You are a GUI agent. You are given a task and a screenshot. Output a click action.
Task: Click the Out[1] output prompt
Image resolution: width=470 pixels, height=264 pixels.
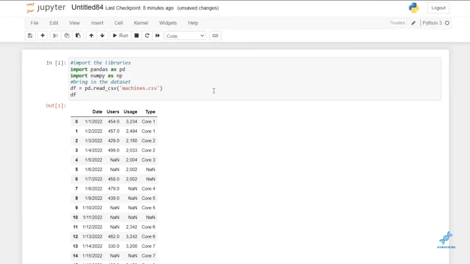pos(56,106)
